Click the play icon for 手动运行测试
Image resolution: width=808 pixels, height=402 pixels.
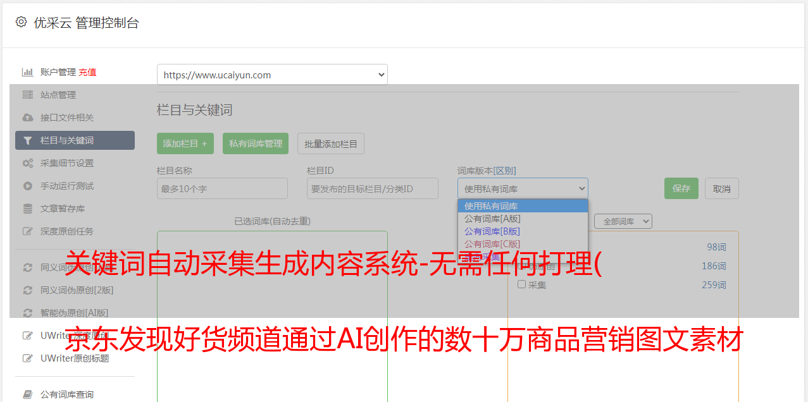pos(27,186)
